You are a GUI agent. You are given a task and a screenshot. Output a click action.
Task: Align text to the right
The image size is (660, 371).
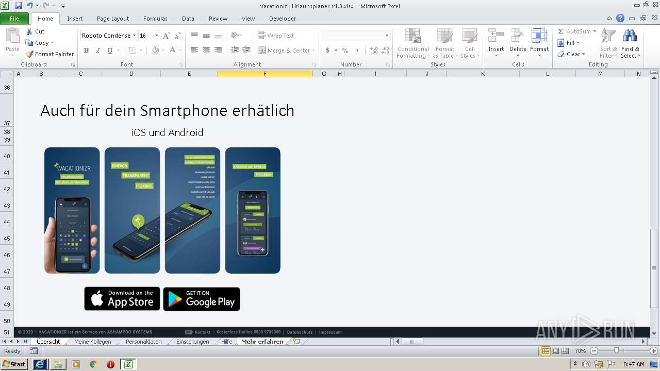[x=218, y=50]
